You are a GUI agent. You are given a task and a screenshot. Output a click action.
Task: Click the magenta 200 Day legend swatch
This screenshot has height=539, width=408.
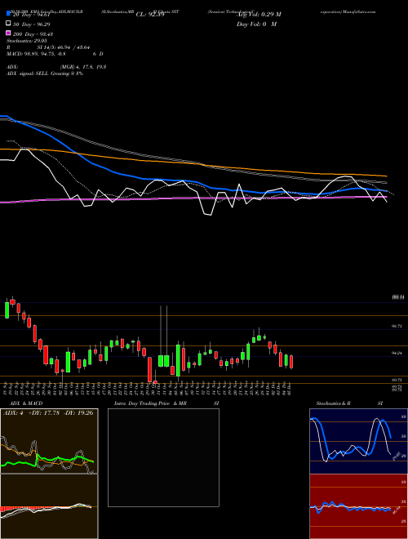point(8,33)
